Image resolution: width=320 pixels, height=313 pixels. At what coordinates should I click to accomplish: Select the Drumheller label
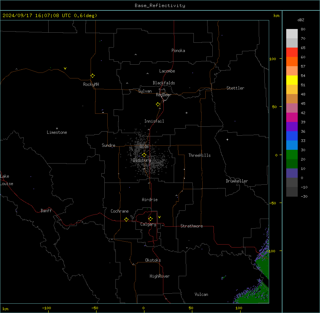tap(237, 181)
